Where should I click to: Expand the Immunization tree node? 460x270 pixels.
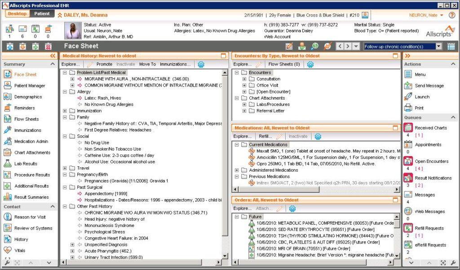pos(65,111)
